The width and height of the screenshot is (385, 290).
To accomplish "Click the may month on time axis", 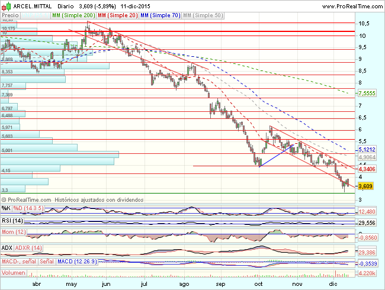I will click(72, 284).
